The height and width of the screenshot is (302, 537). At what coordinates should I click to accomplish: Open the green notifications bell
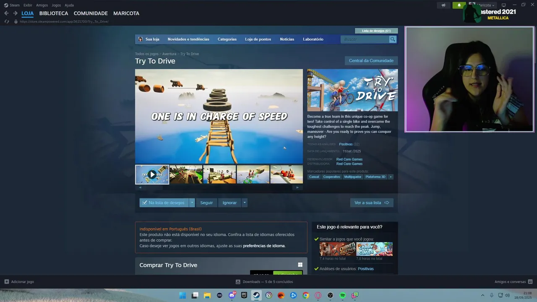point(459,5)
